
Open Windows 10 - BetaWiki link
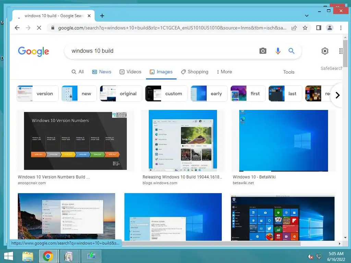(x=254, y=177)
